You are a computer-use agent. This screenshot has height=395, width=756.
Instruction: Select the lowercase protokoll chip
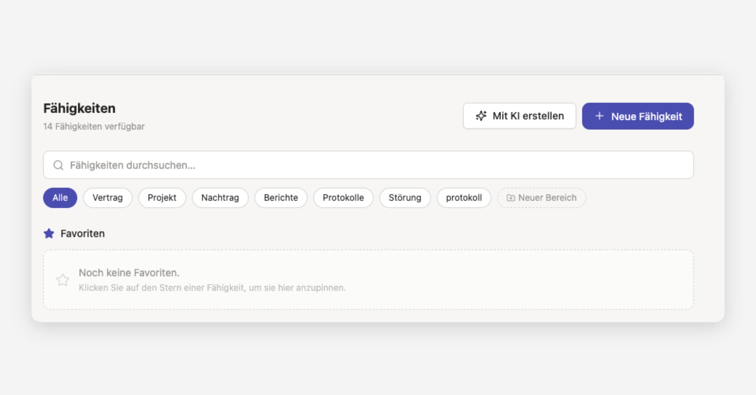click(464, 198)
